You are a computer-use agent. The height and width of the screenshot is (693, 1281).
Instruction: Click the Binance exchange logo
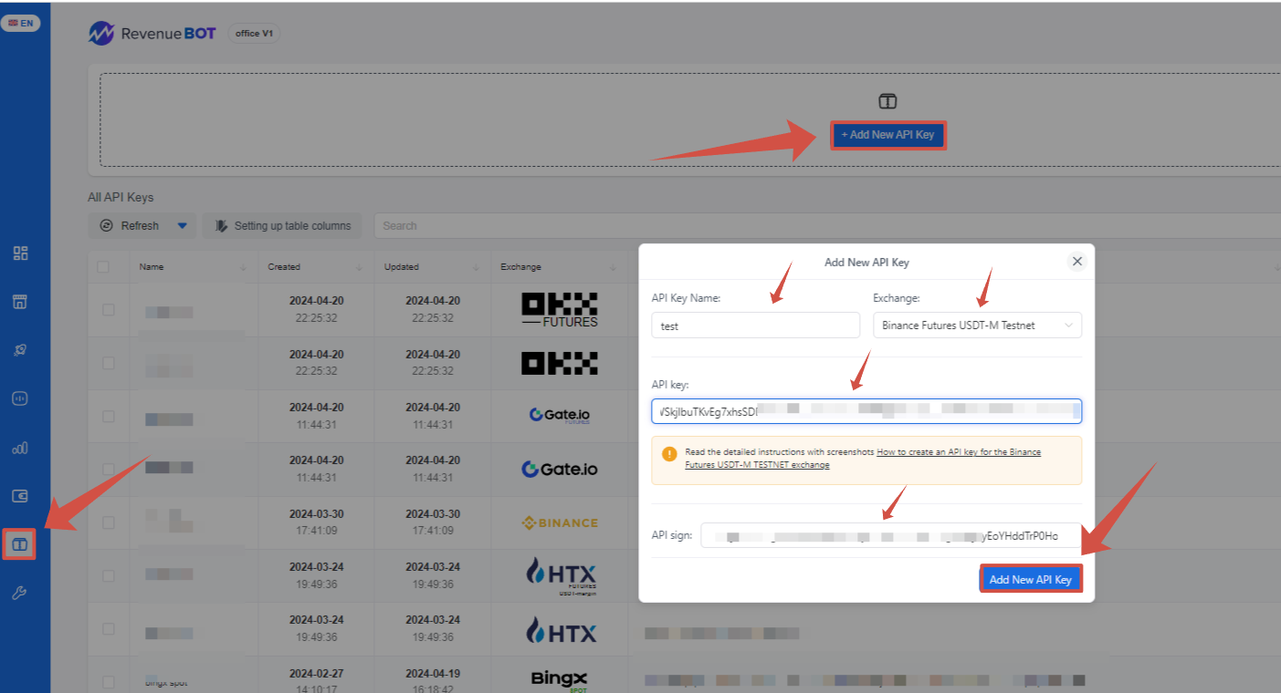560,522
